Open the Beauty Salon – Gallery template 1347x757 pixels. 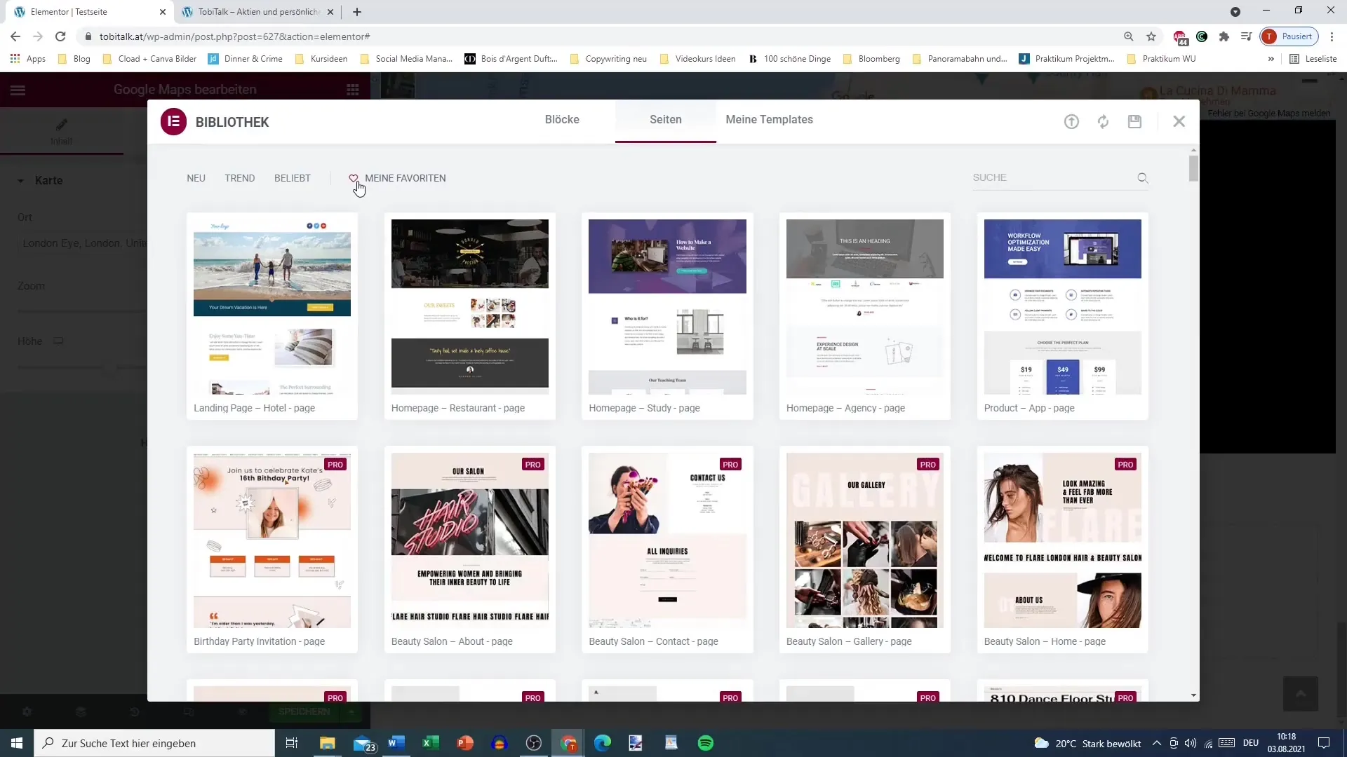point(864,549)
